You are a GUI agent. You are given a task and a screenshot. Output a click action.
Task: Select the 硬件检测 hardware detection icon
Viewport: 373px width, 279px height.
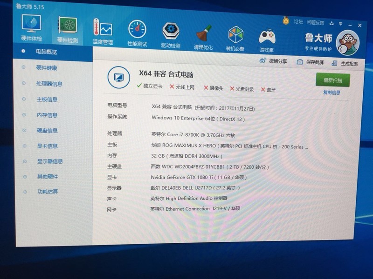(68, 29)
